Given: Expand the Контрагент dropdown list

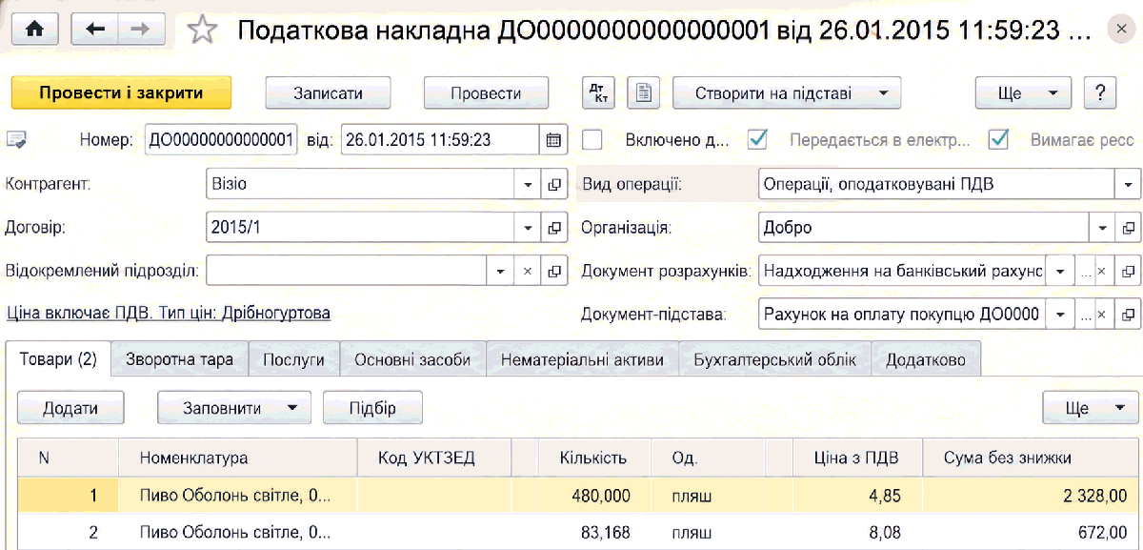Looking at the screenshot, I should pyautogui.click(x=528, y=184).
